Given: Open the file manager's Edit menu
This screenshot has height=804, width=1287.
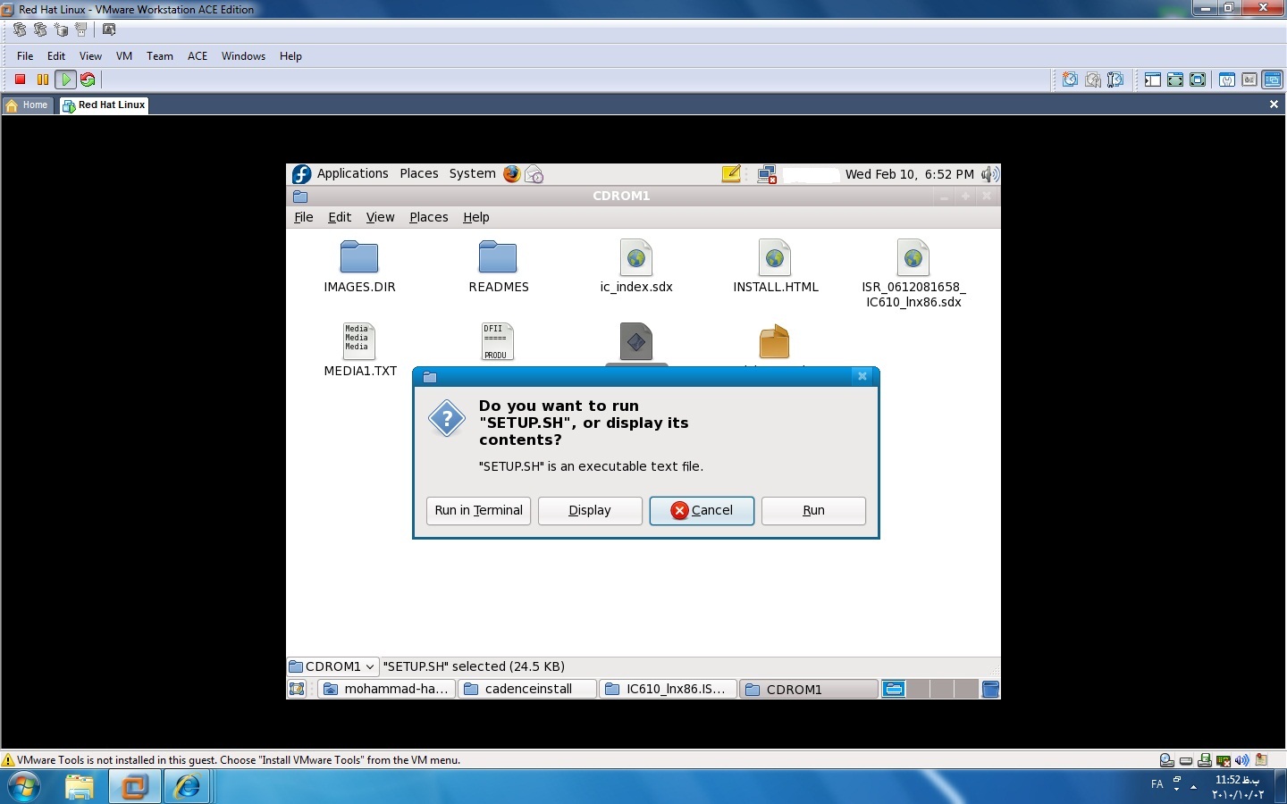Looking at the screenshot, I should [x=340, y=217].
